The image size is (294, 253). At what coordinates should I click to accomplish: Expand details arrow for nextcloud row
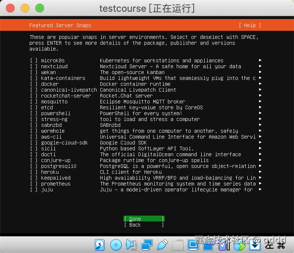tap(260, 66)
